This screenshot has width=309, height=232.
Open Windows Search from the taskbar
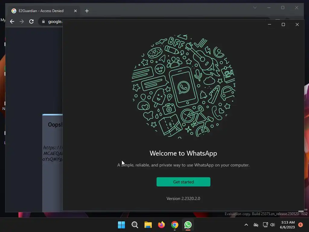coord(135,225)
